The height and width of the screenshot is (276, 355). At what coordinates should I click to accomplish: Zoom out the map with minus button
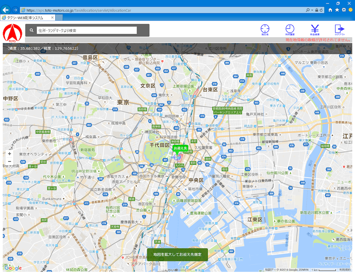[x=10, y=162]
